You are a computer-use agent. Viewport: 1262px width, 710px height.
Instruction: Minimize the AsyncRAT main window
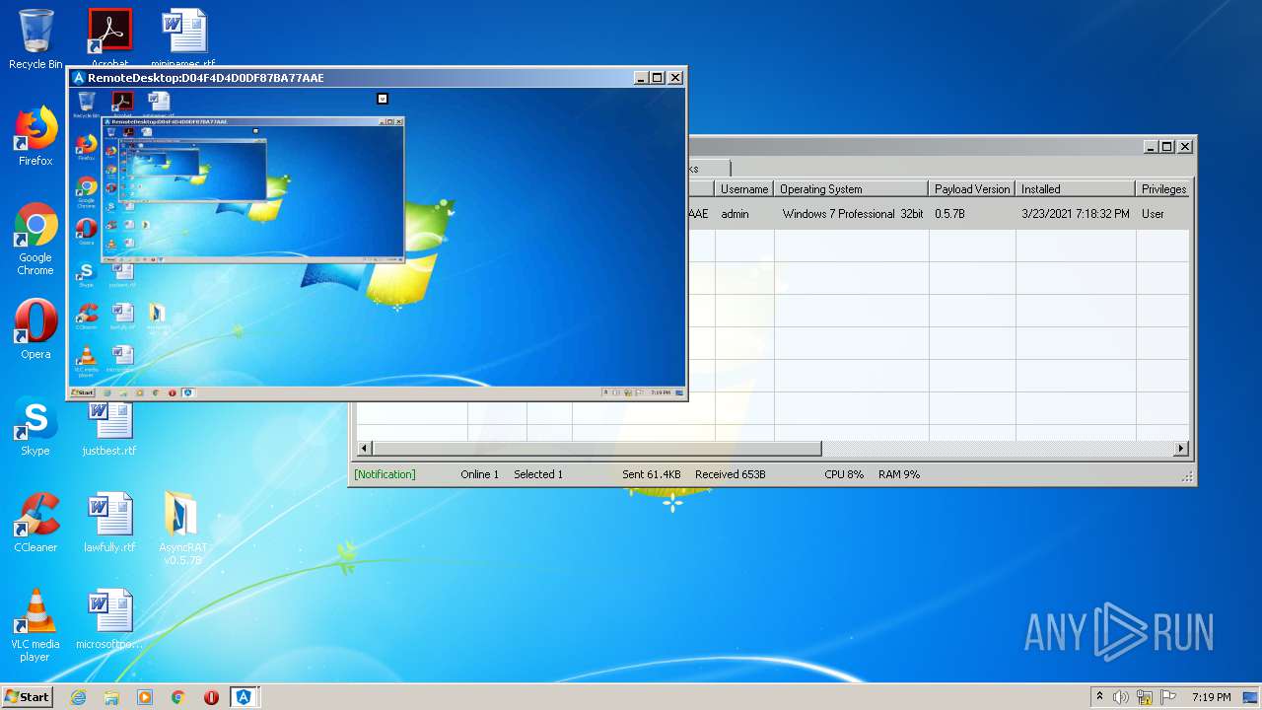click(x=1151, y=146)
